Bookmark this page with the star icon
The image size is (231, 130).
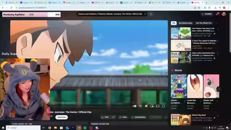click(x=199, y=8)
